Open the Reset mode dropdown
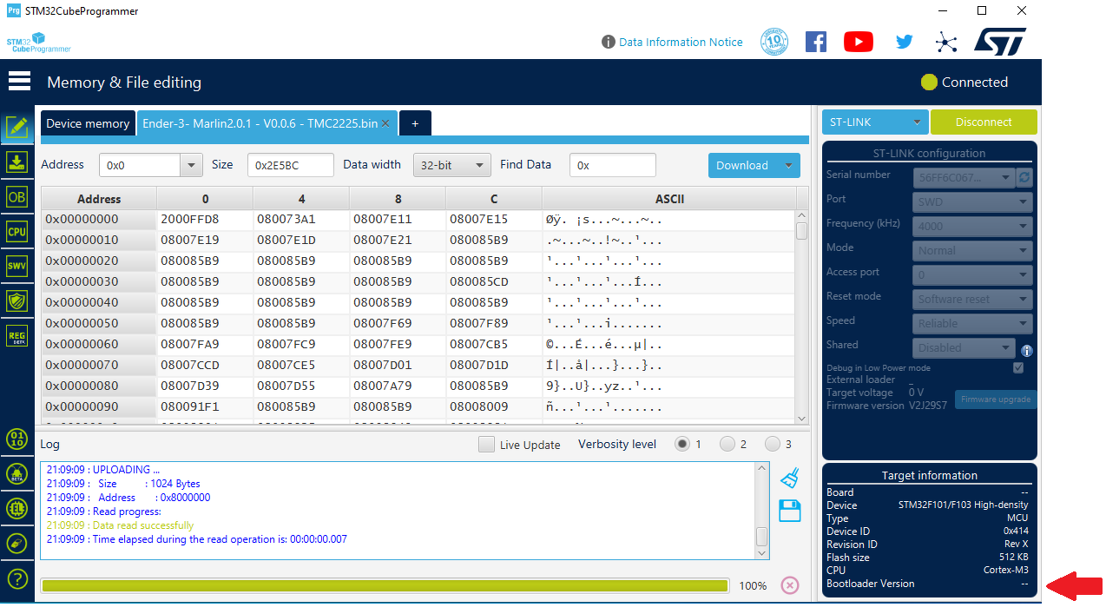 [973, 299]
